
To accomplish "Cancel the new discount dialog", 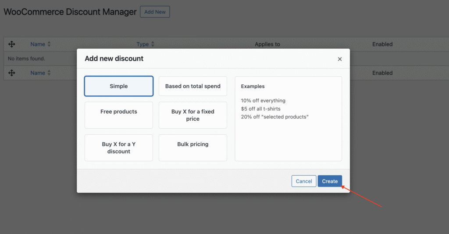I will (304, 181).
